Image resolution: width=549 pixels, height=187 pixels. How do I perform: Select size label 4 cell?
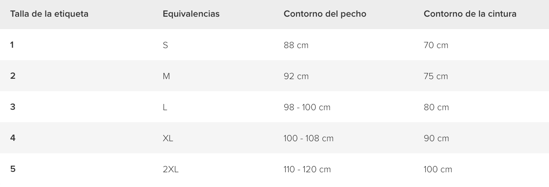pos(13,138)
